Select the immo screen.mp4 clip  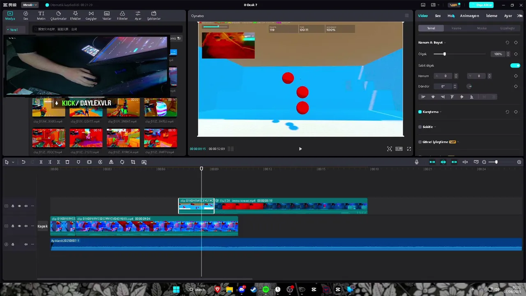click(x=291, y=206)
